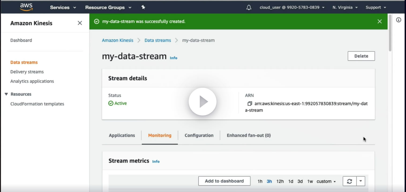Set time range to 12h

point(280,181)
